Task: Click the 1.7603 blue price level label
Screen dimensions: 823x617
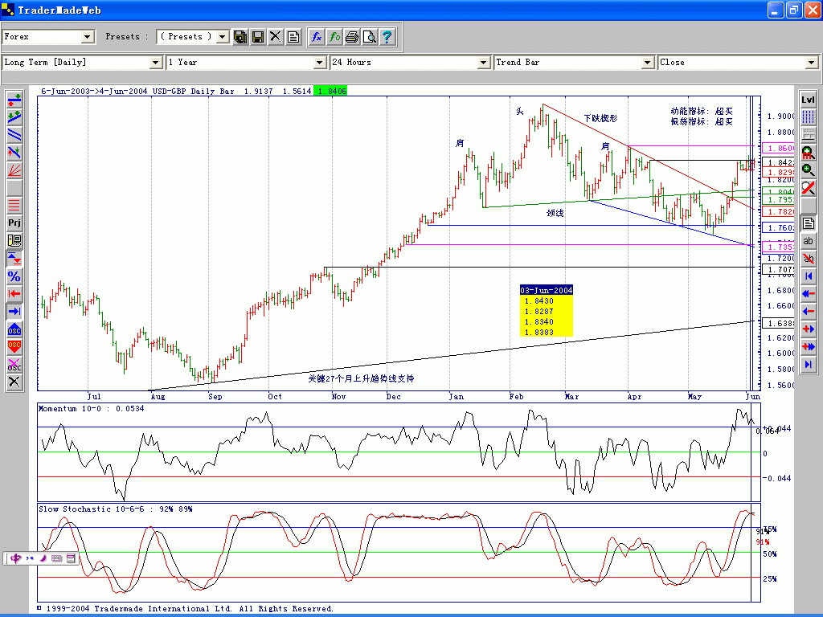Action: 779,227
